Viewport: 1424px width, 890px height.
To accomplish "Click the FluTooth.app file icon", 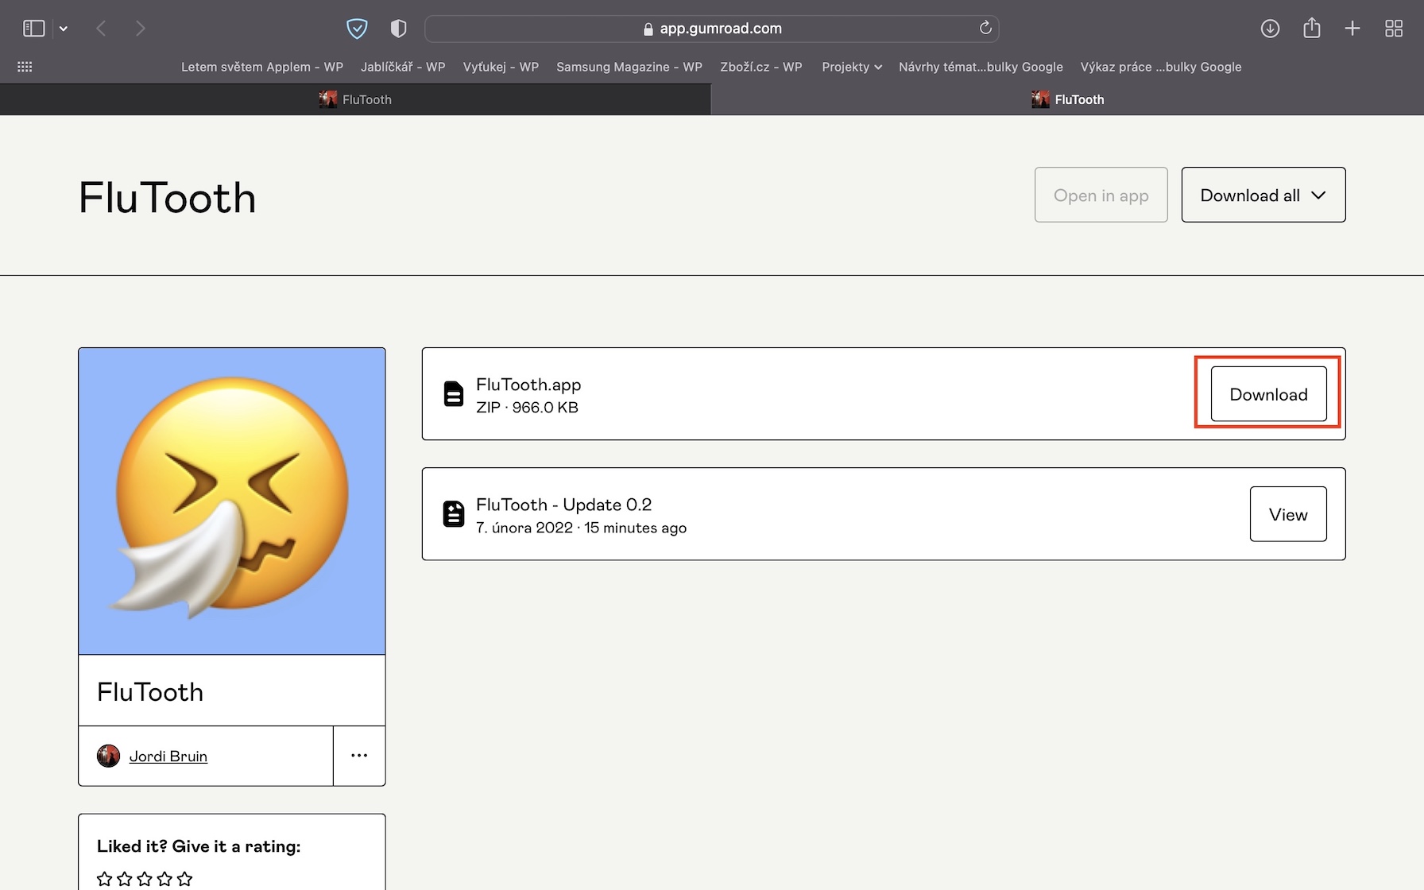I will coord(454,394).
